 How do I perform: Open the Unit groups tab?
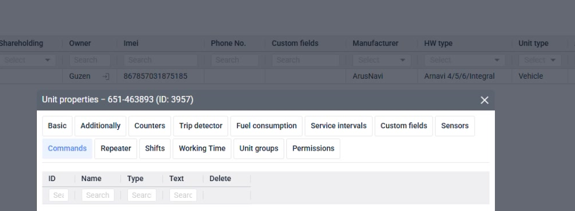(x=259, y=148)
